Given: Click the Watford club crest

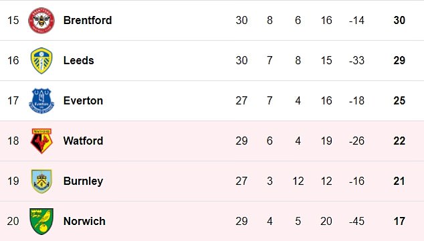Looking at the screenshot, I should click(41, 141).
